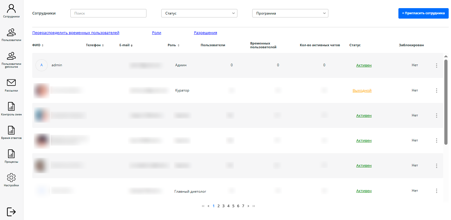Open Пользователи getcourse in sidebar

(11, 60)
